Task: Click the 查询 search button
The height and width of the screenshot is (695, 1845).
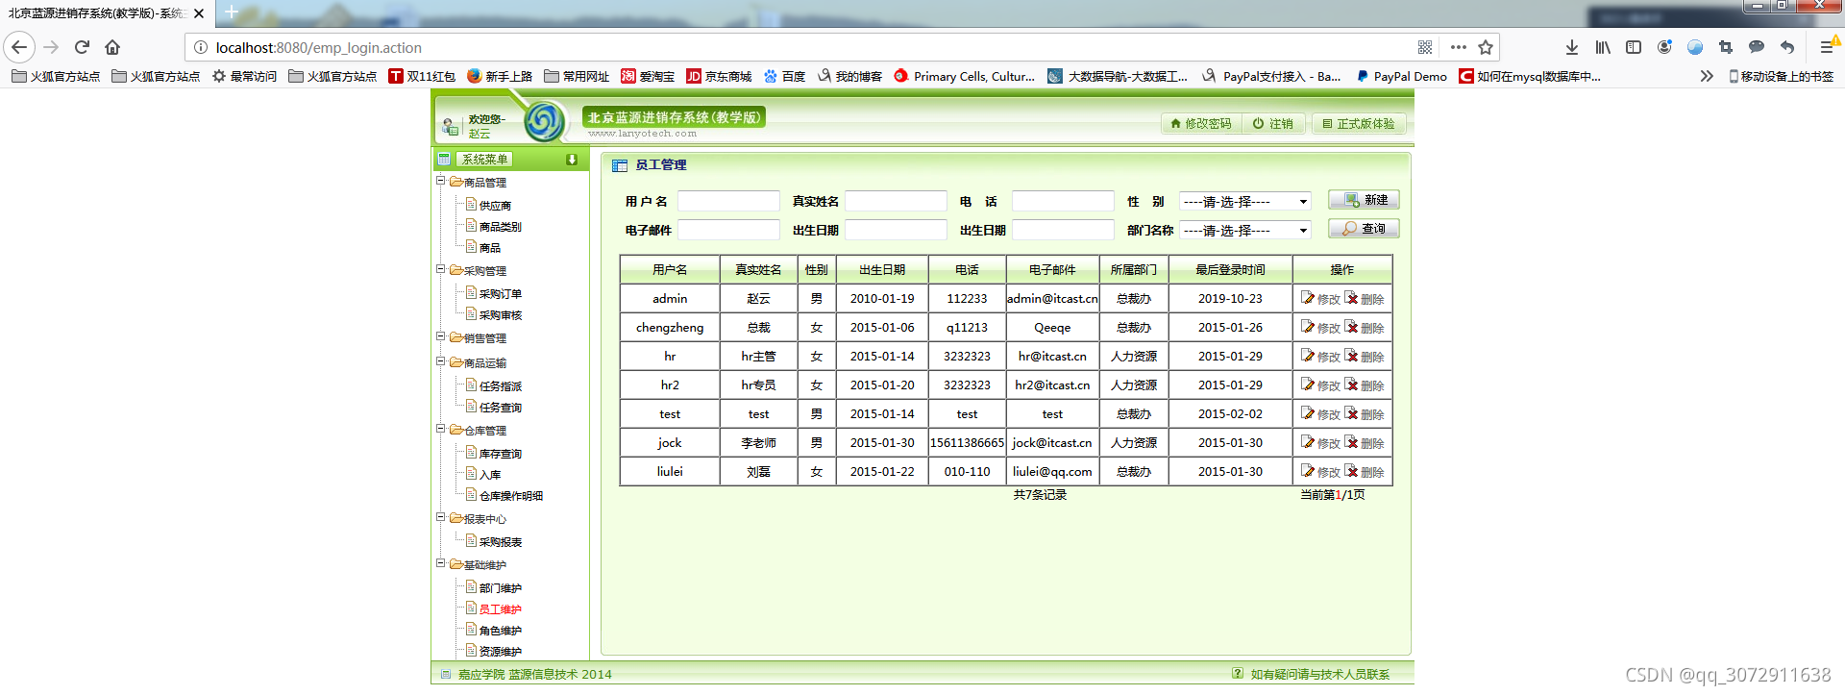Action: coord(1364,229)
